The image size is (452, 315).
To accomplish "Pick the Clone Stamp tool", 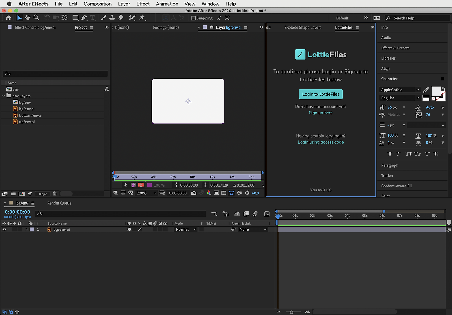I will click(x=112, y=18).
